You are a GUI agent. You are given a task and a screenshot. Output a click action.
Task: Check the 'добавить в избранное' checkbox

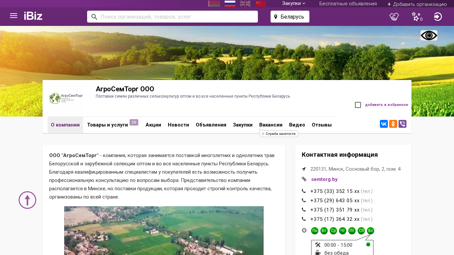point(358,105)
